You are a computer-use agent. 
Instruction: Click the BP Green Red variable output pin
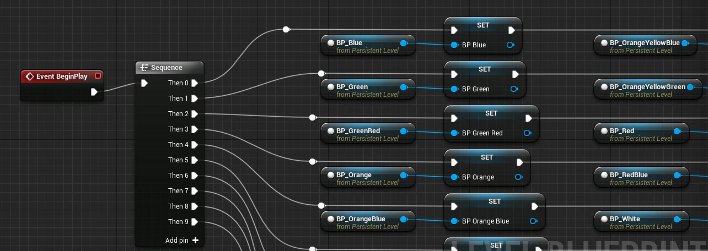click(x=528, y=133)
